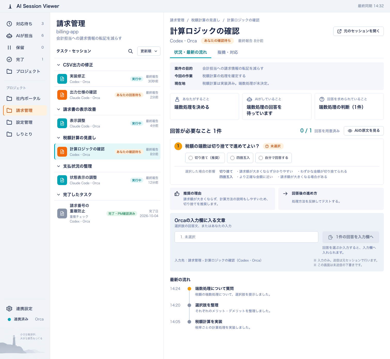
Task: Click the thumbs-up icon beside 推奨の理由
Action: coord(177,194)
